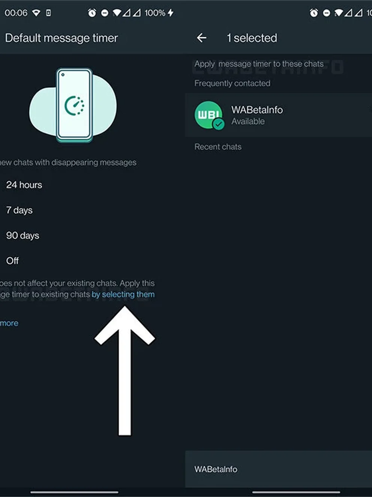This screenshot has width=372, height=497.
Task: Open the "by selecting them" link
Action: point(123,295)
